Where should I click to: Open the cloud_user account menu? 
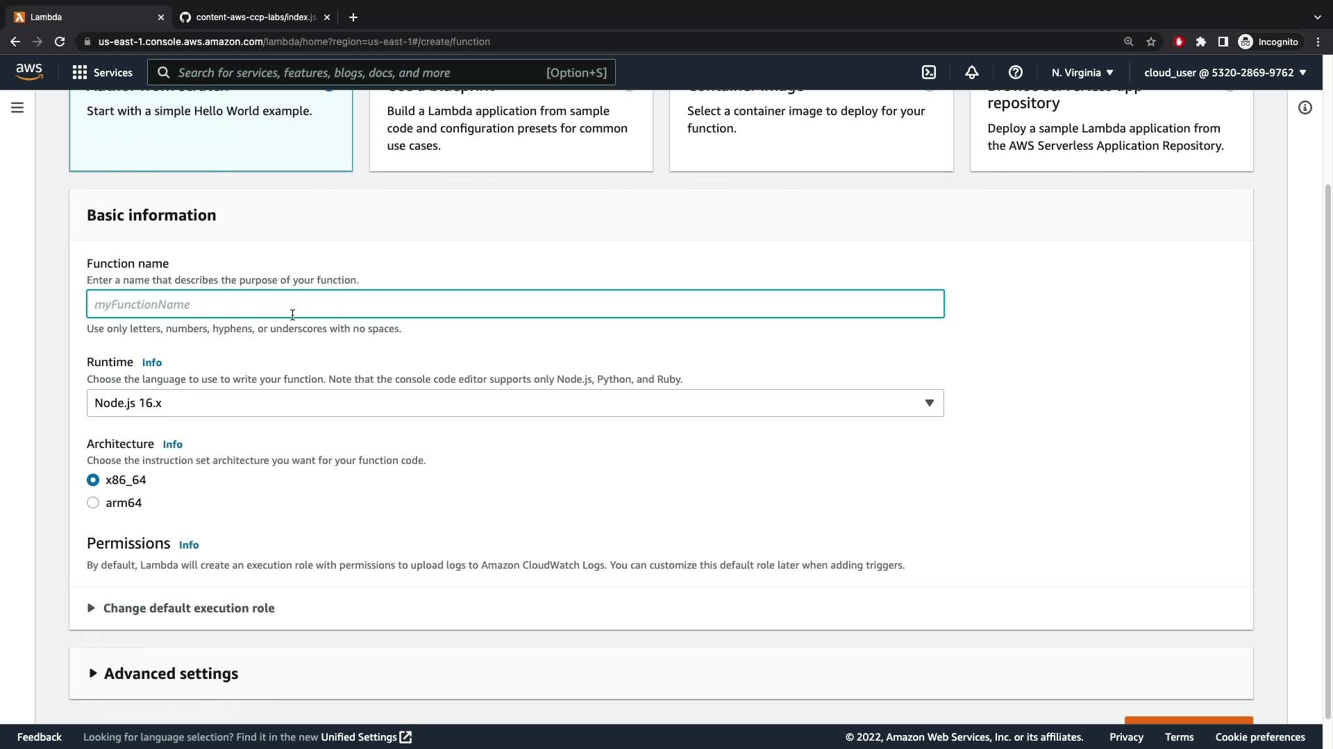[x=1225, y=72]
